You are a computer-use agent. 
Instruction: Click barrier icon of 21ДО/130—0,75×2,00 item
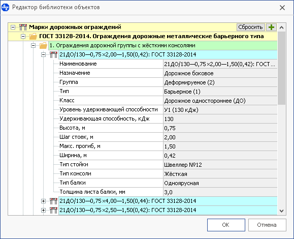pos(53,54)
